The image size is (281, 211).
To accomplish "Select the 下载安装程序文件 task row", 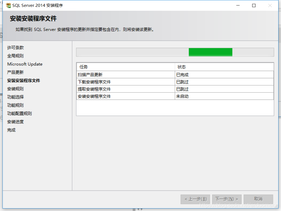I will coord(175,82).
